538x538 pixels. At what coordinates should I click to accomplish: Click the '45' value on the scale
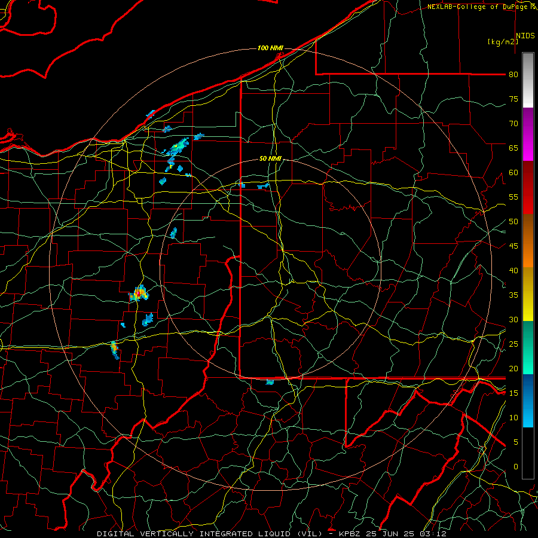coord(513,246)
